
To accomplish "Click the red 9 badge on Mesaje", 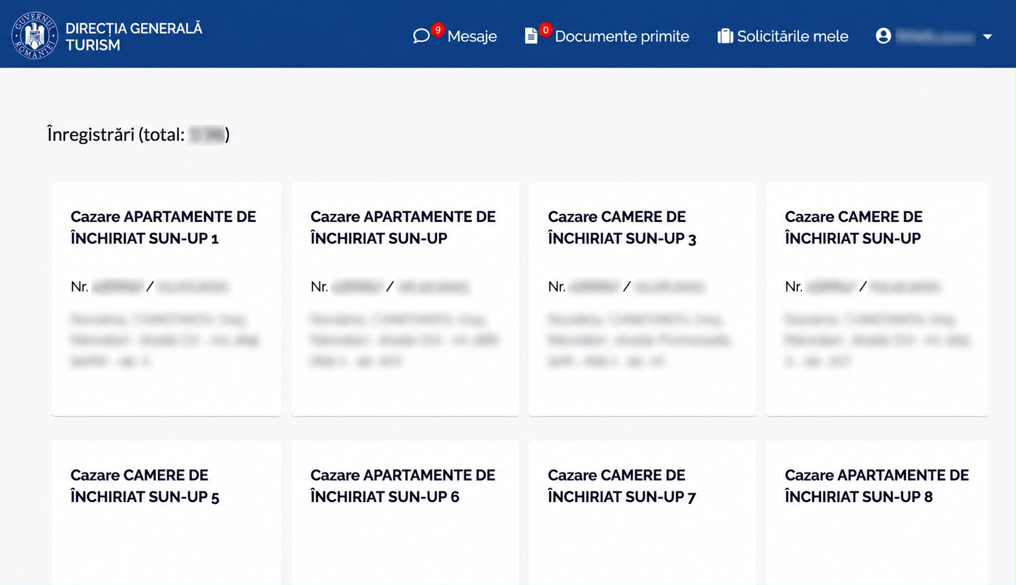I will (437, 29).
